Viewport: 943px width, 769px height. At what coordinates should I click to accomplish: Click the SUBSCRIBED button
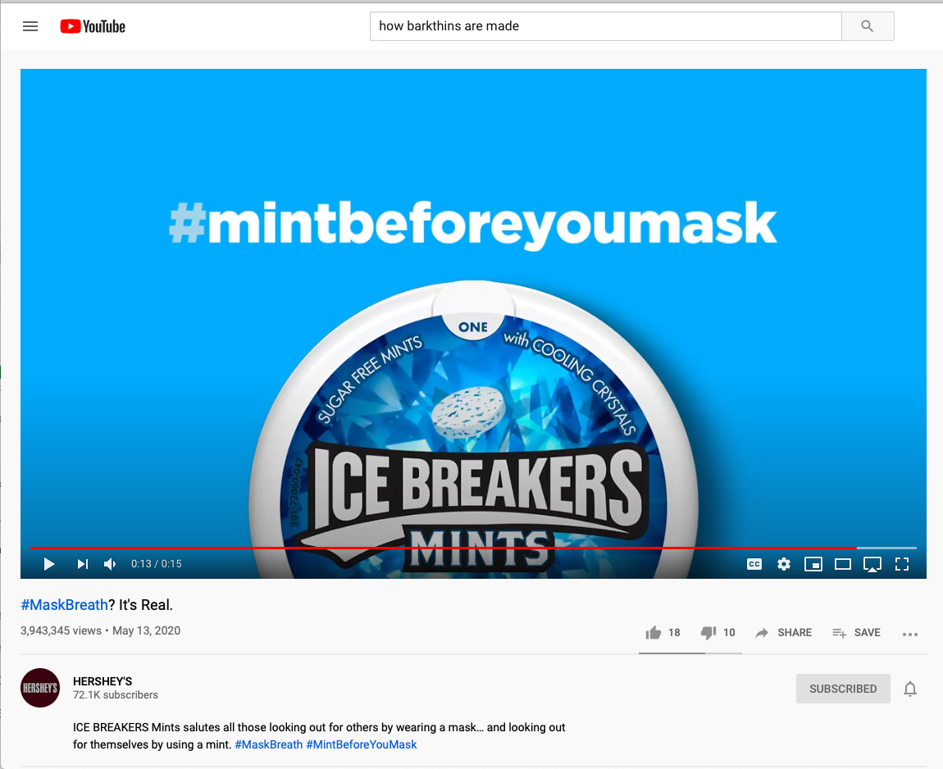click(x=843, y=689)
